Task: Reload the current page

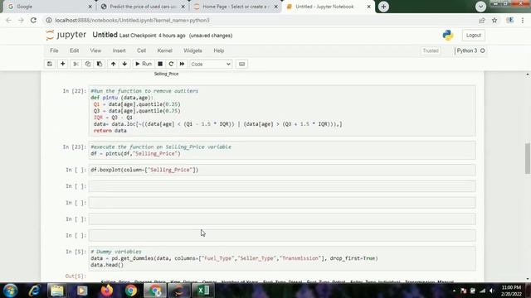Action: [33, 20]
